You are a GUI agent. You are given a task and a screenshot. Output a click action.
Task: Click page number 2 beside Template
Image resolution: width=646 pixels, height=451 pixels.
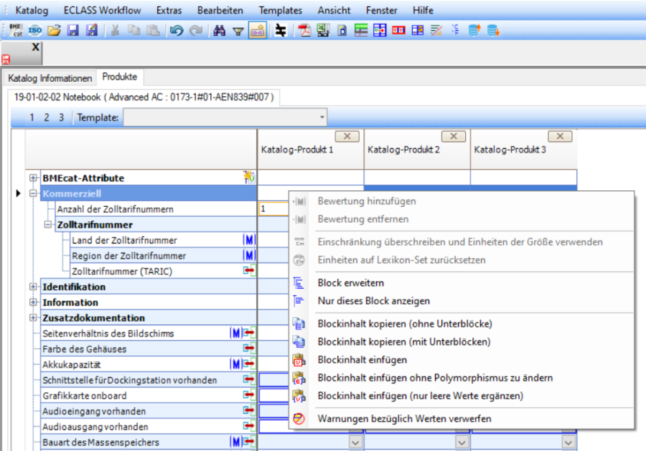point(47,117)
